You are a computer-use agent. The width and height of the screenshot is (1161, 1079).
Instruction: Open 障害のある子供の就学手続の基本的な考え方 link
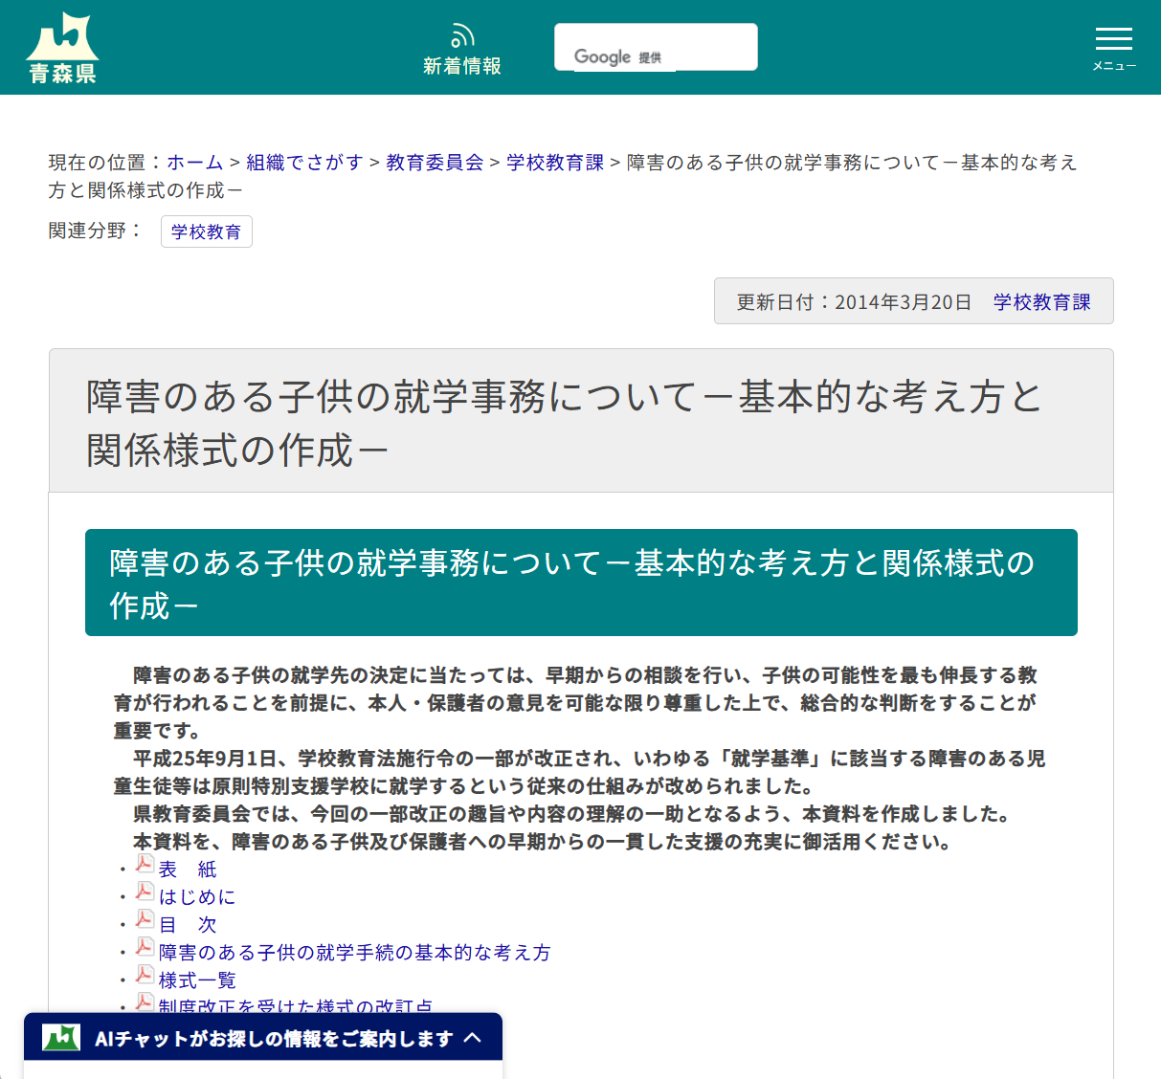click(354, 952)
